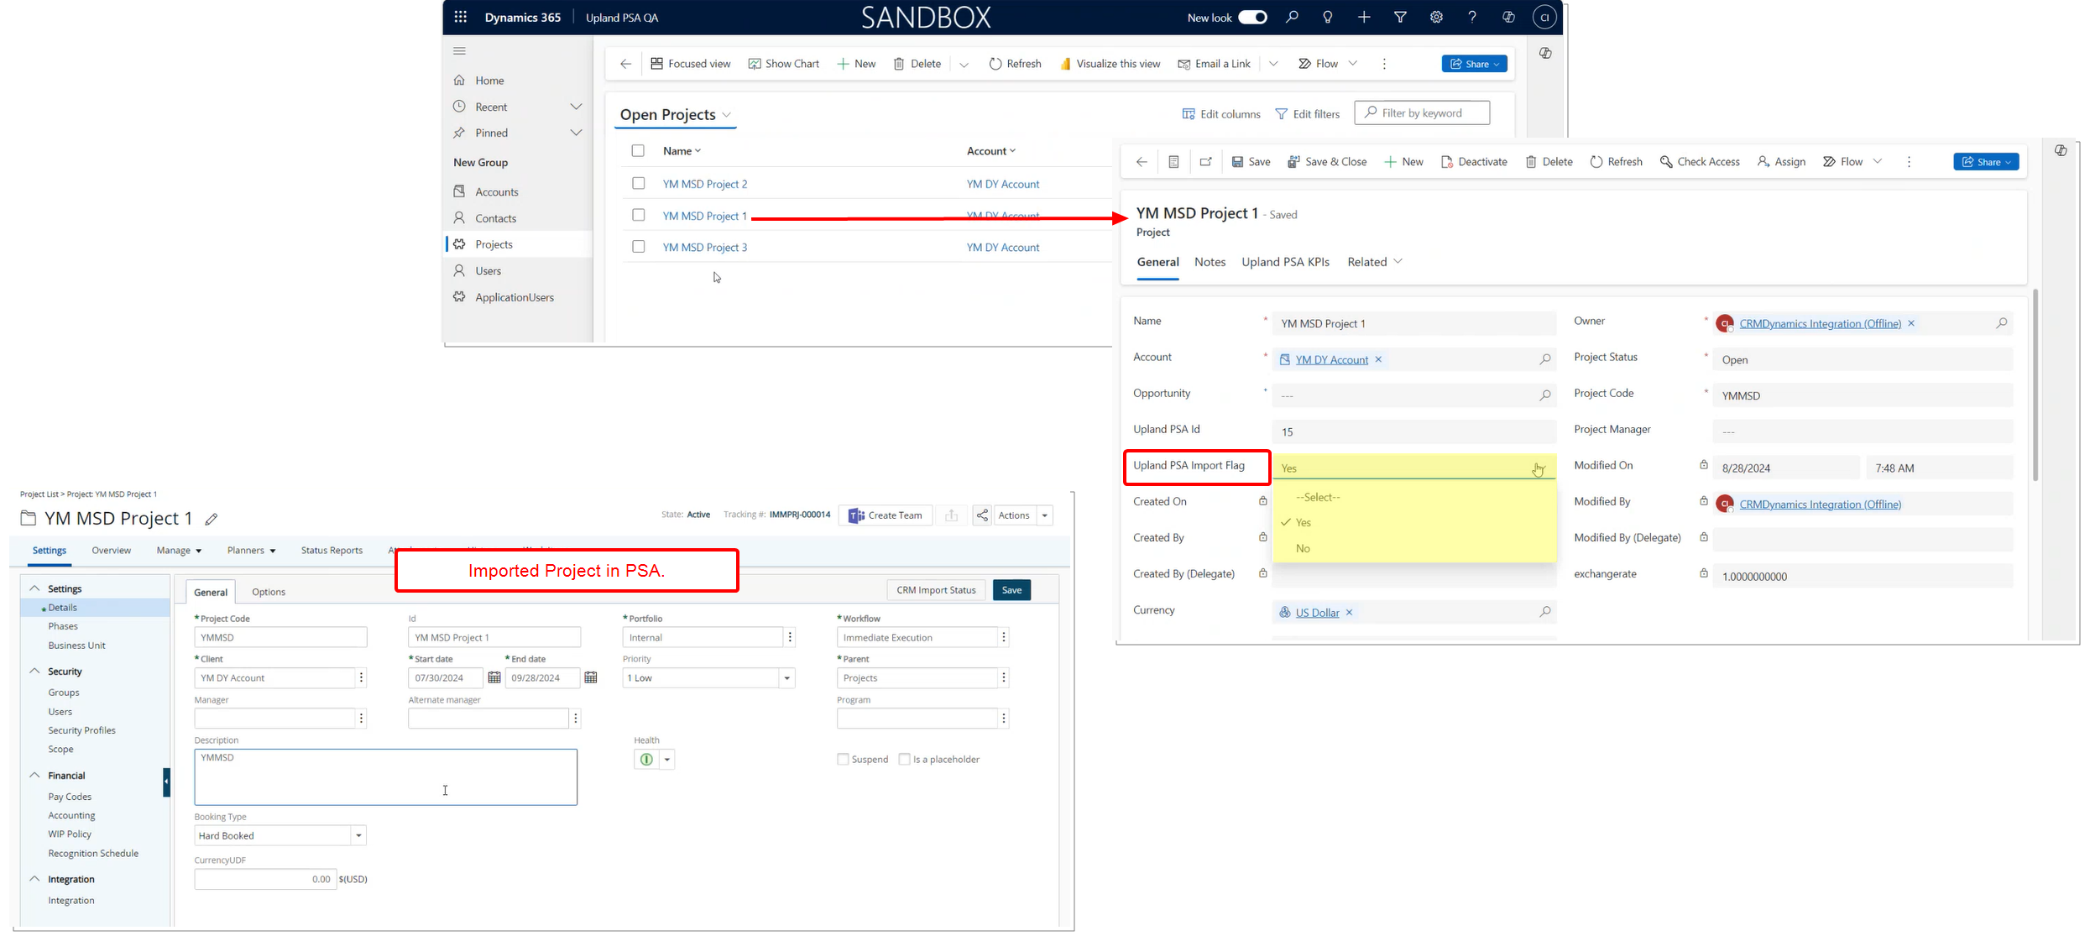Expand the Recent section in sidebar
The width and height of the screenshot is (2090, 941).
pos(576,107)
